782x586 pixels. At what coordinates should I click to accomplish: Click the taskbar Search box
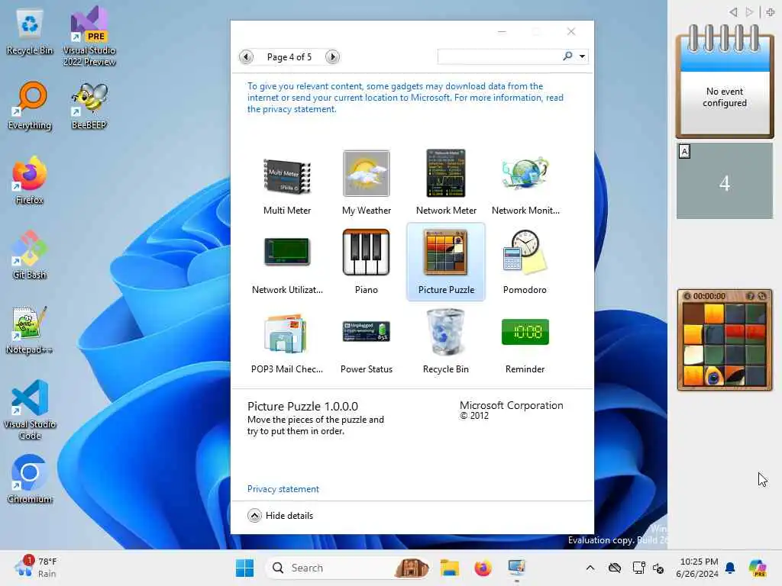pyautogui.click(x=347, y=568)
